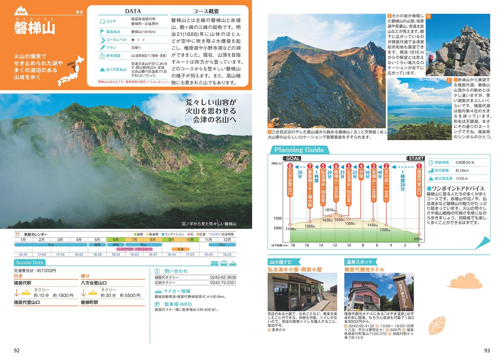Click the calendar icon beside 季節カレンダー
Image resolution: width=504 pixels, height=364 pixels.
coord(17,234)
